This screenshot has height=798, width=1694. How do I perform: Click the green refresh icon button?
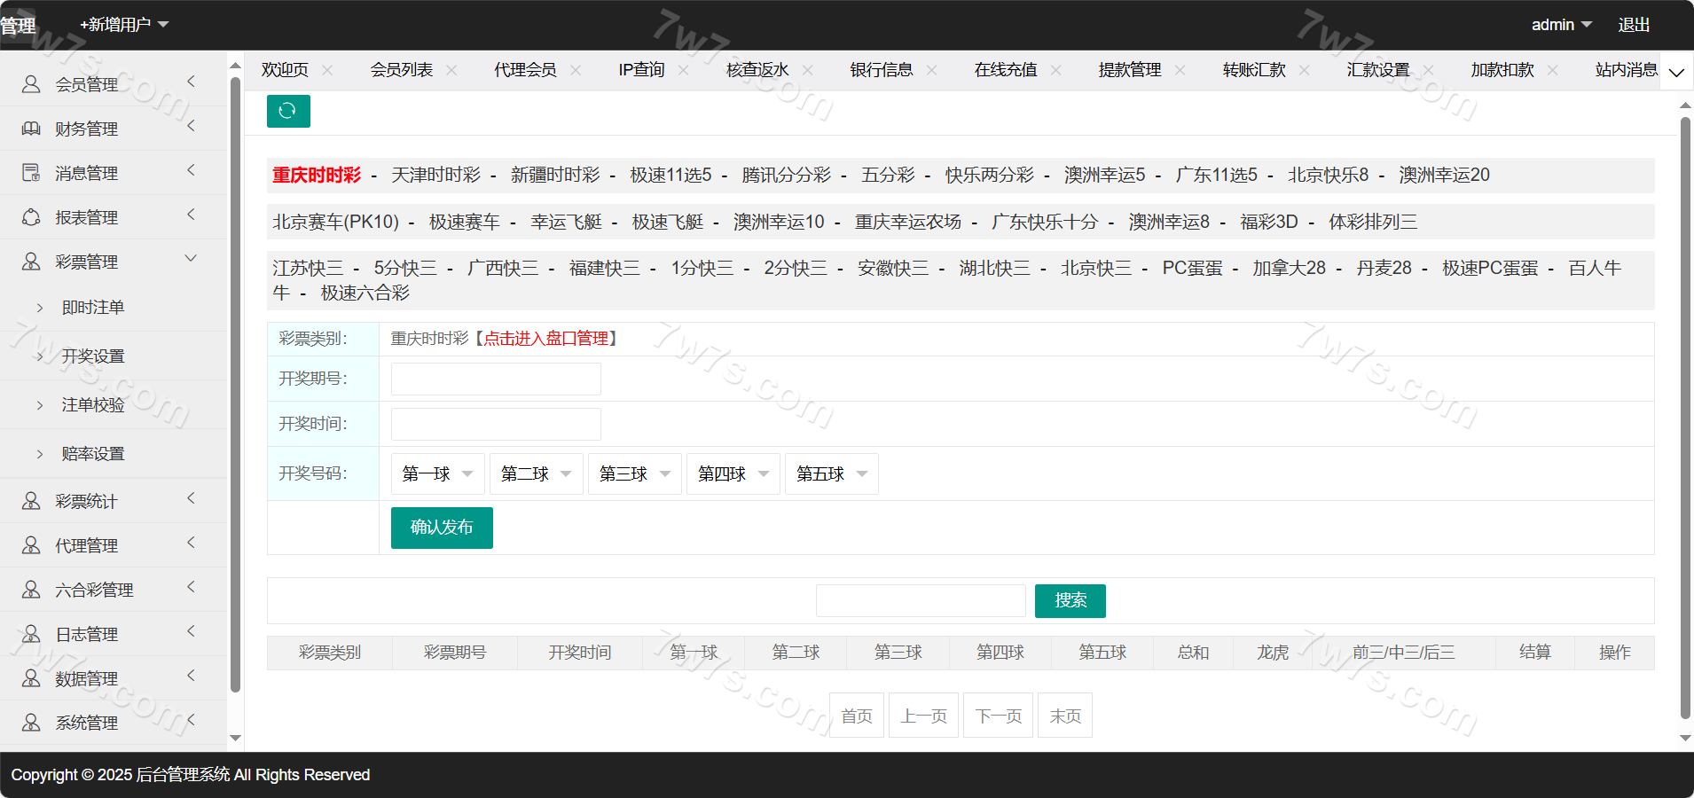288,111
